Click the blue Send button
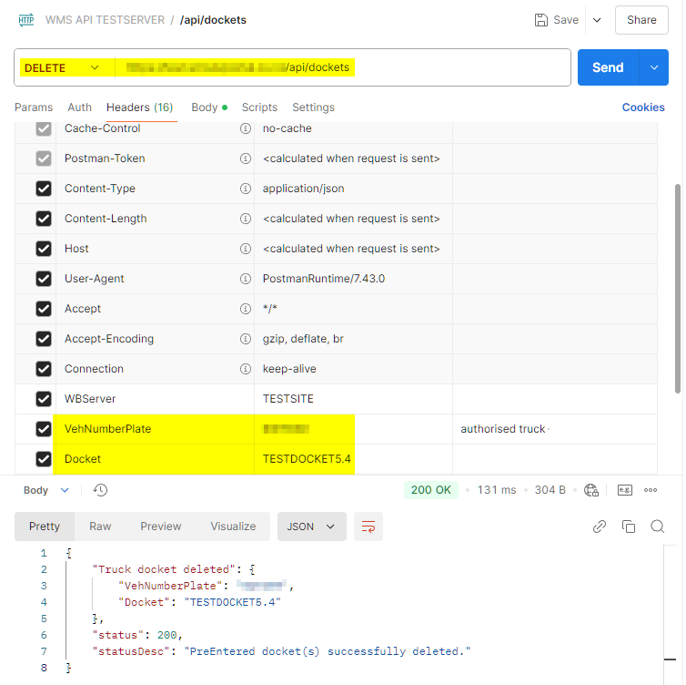Screen dimensions: 686x685 coord(608,67)
